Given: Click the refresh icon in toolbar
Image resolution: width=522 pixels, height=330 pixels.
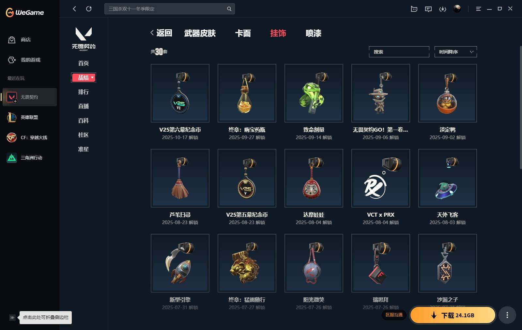Looking at the screenshot, I should (x=89, y=9).
